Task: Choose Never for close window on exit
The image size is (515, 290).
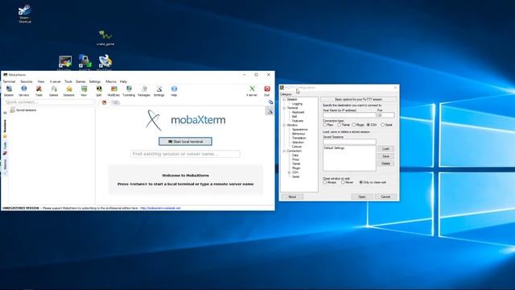Action: pos(343,182)
